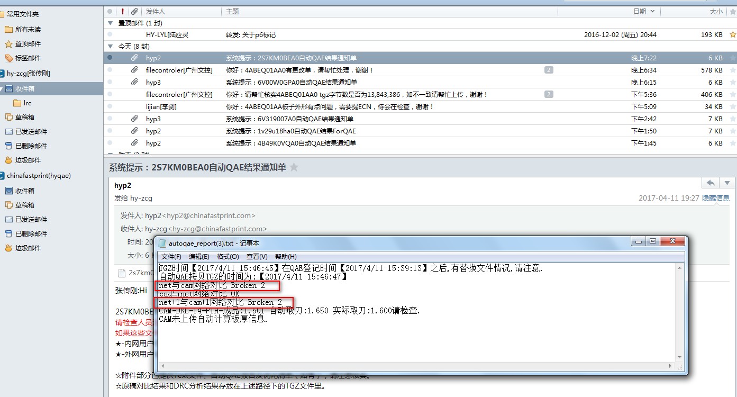This screenshot has height=397, width=737.
Task: Select the email 转发: 关于p6标记
Action: (420, 34)
